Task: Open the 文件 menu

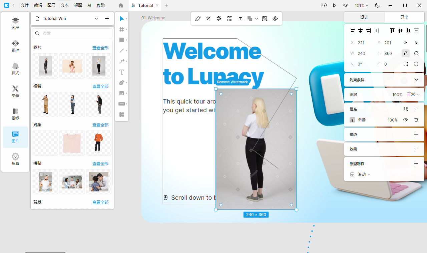Action: [x=24, y=5]
